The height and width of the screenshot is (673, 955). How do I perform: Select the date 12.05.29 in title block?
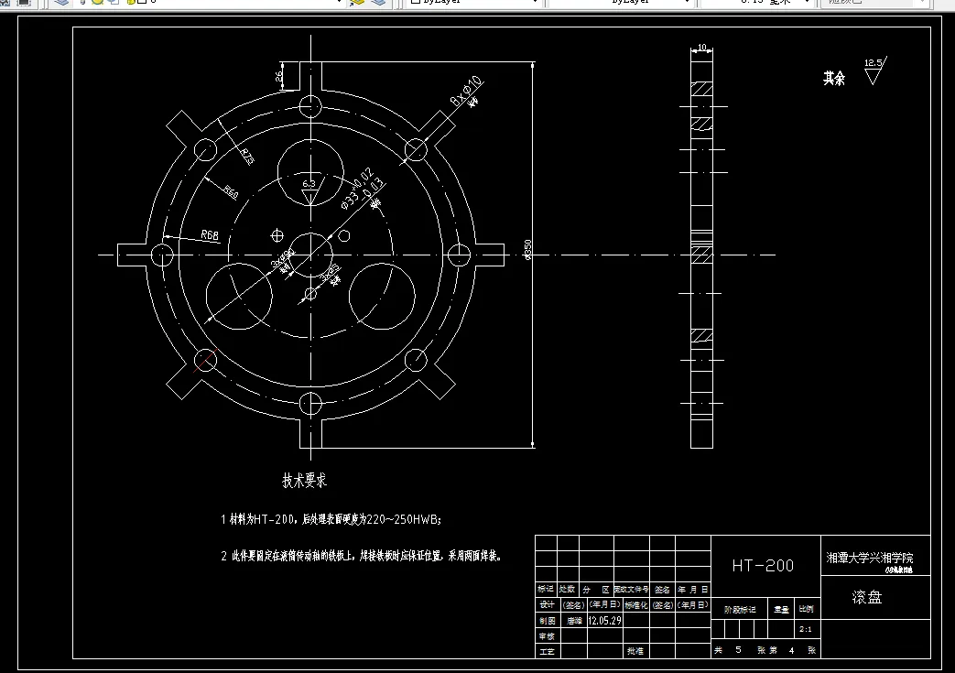pyautogui.click(x=604, y=620)
